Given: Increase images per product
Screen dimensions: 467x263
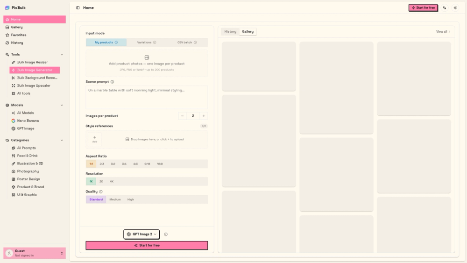Looking at the screenshot, I should click(204, 116).
